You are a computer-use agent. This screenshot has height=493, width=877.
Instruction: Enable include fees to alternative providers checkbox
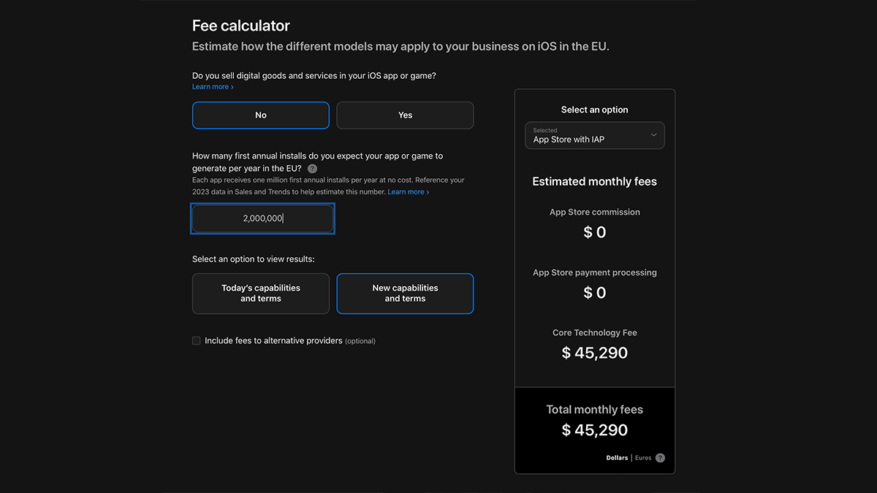(197, 340)
